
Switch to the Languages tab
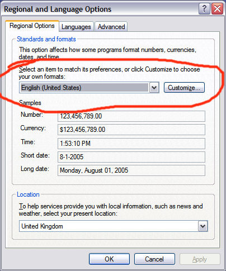click(76, 27)
